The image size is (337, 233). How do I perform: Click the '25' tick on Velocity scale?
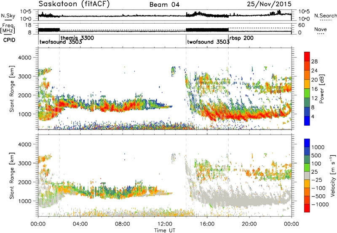coord(314,172)
